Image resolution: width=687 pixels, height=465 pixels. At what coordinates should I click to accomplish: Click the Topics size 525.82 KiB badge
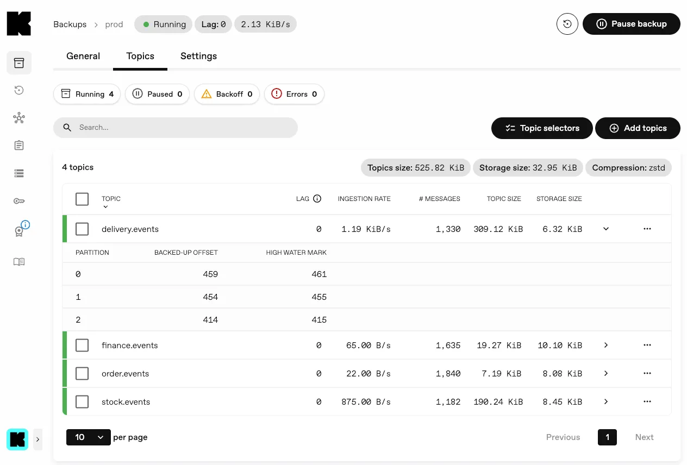point(416,168)
